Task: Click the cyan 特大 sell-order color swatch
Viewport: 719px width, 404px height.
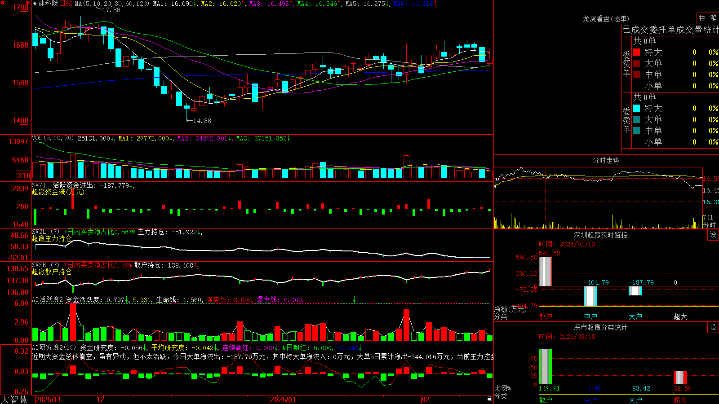Action: (636, 108)
